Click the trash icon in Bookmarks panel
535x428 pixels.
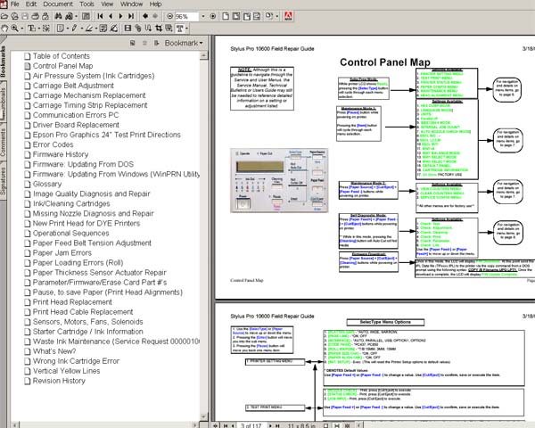[x=144, y=43]
